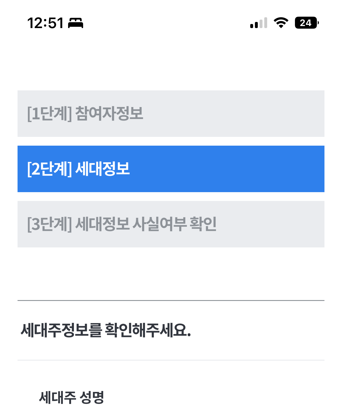Tap the Wi-Fi icon in the status bar
The image size is (342, 415).
pos(281,23)
